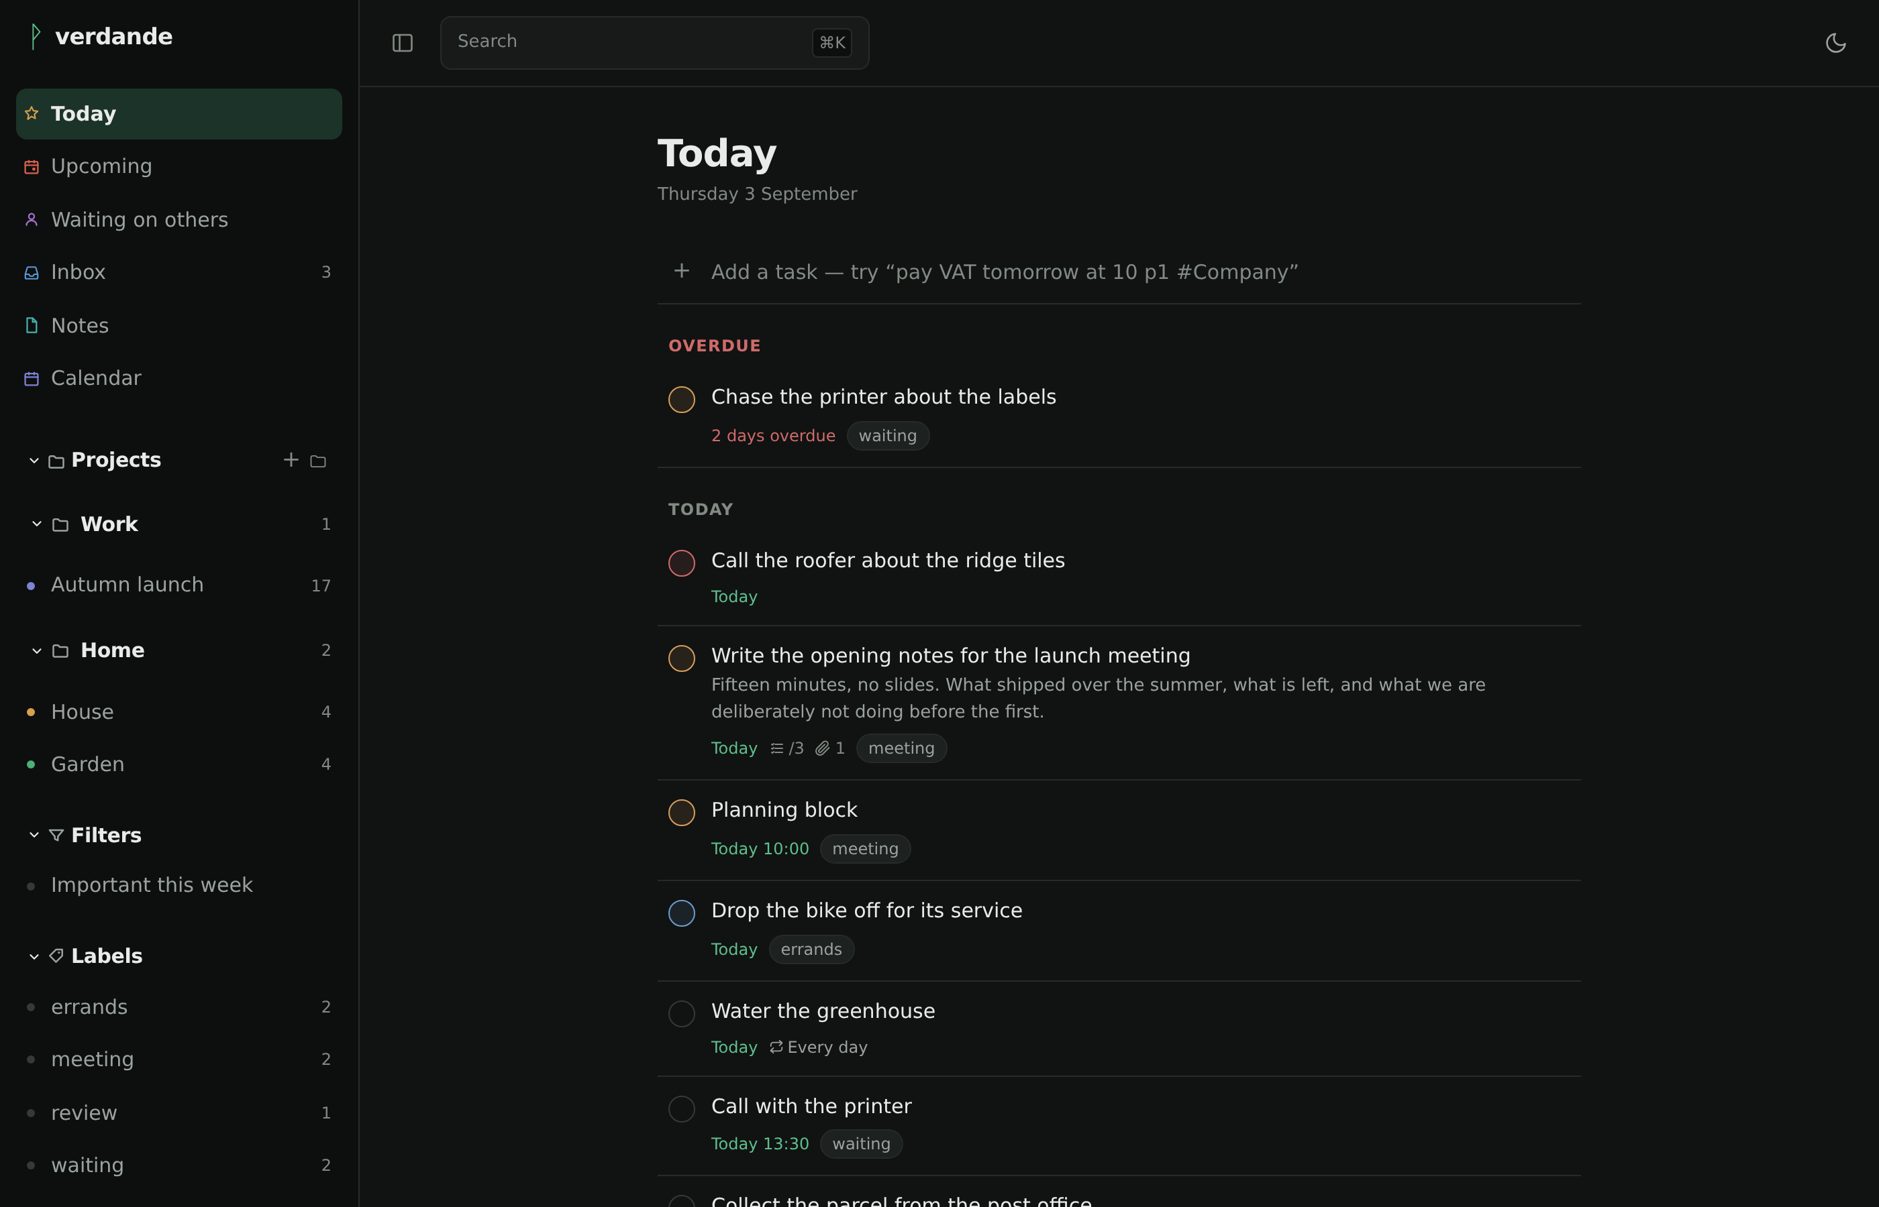Click the Inbox tray icon

[x=32, y=273]
